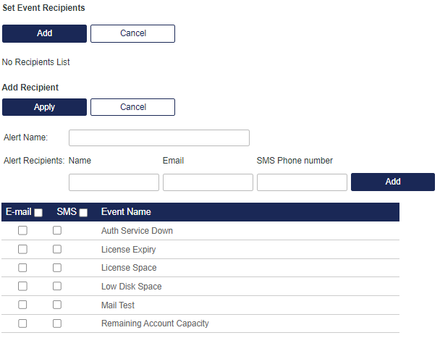Tick E-mail checkbox for Low Disk Space

coord(22,287)
